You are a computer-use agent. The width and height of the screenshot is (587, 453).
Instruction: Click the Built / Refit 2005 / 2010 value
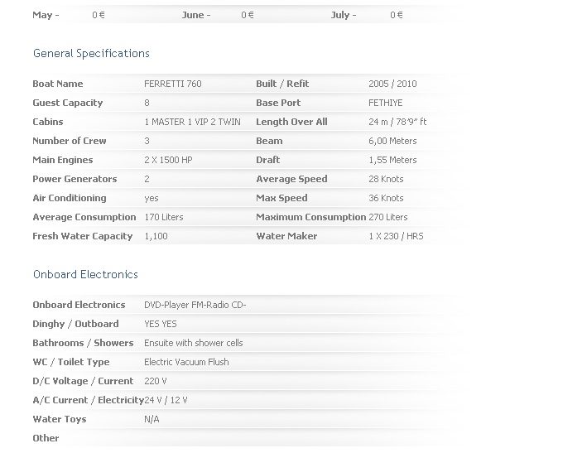click(392, 84)
